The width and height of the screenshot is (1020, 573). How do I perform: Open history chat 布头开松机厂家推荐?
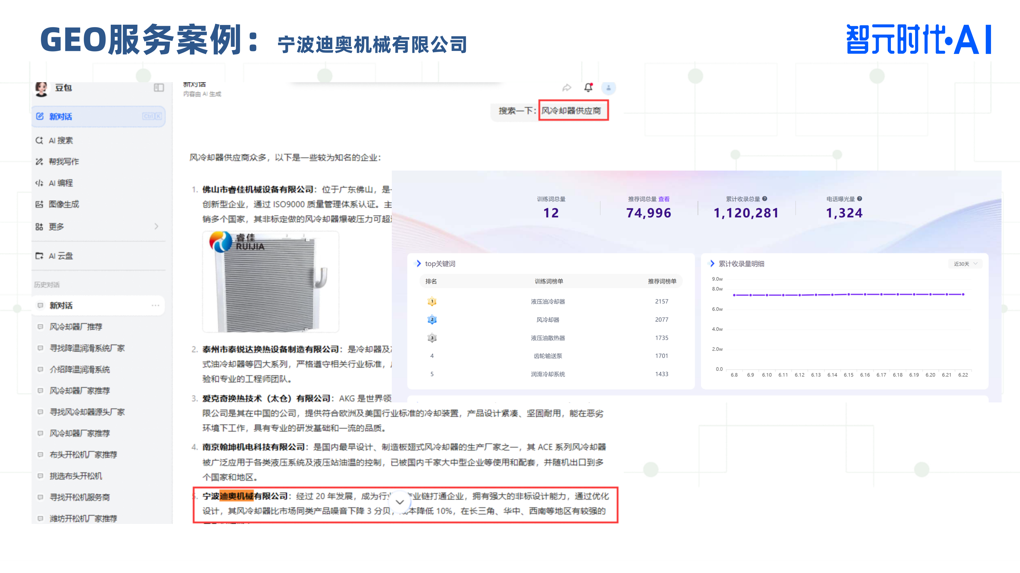point(83,455)
